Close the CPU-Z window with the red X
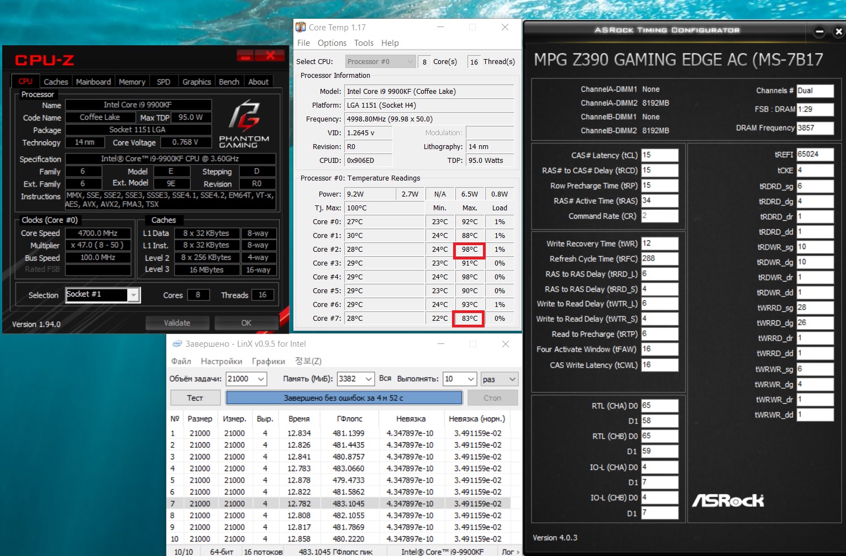The image size is (846, 556). pos(270,55)
